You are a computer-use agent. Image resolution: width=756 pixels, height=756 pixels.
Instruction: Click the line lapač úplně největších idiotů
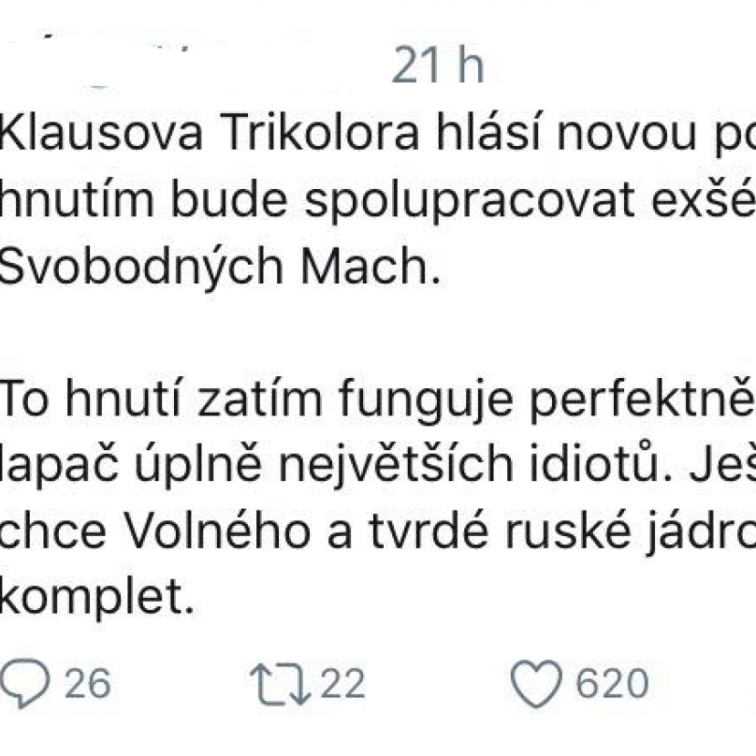[x=378, y=466]
